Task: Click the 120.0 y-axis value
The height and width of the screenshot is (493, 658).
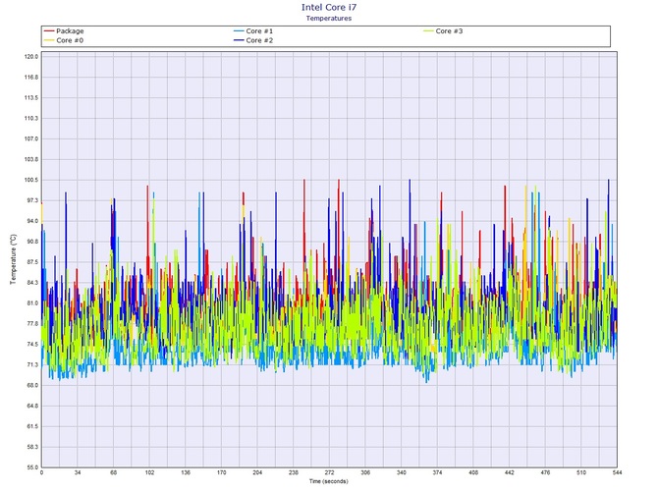Action: (x=31, y=57)
